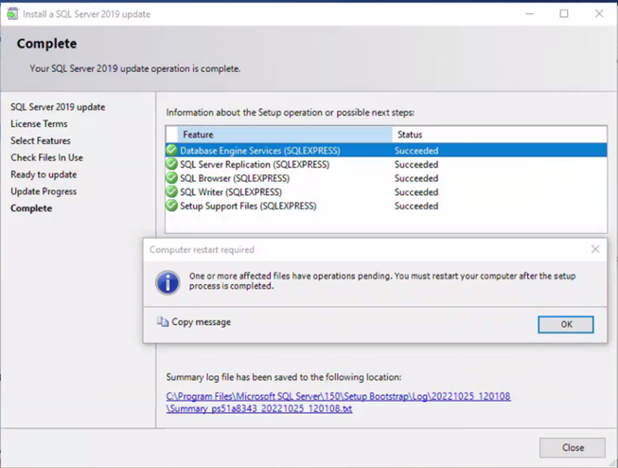
Task: Select the SQL Server Replication (SQLEXPRESS) row
Action: pos(386,164)
